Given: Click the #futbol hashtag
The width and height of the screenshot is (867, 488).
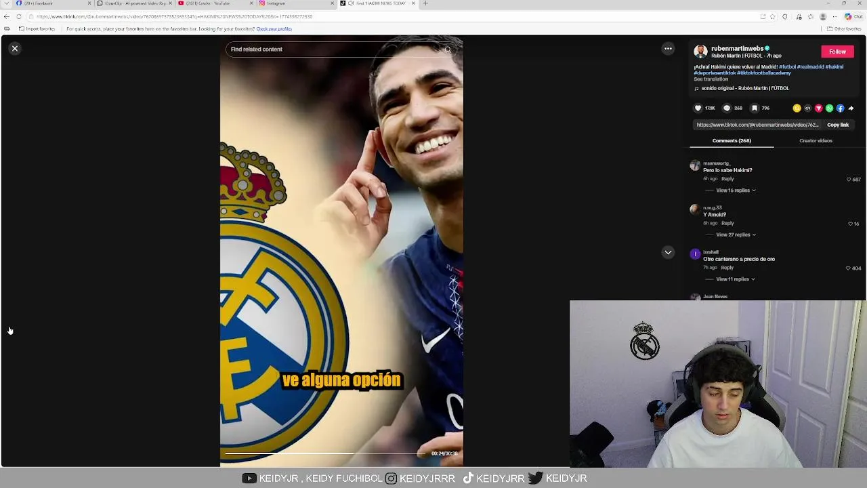Looking at the screenshot, I should coord(787,67).
